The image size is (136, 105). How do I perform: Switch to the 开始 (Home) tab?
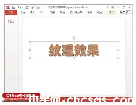pos(22,12)
